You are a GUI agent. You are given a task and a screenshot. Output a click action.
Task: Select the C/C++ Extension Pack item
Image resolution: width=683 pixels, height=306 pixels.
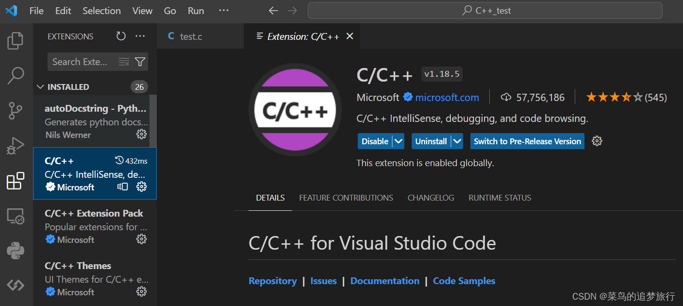95,226
